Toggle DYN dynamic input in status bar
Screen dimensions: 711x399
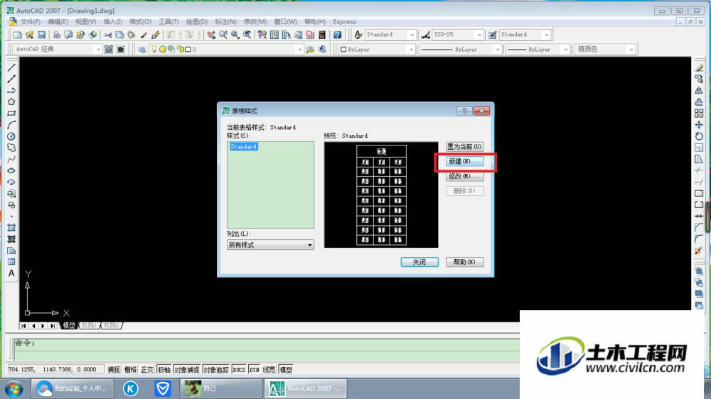click(x=254, y=370)
